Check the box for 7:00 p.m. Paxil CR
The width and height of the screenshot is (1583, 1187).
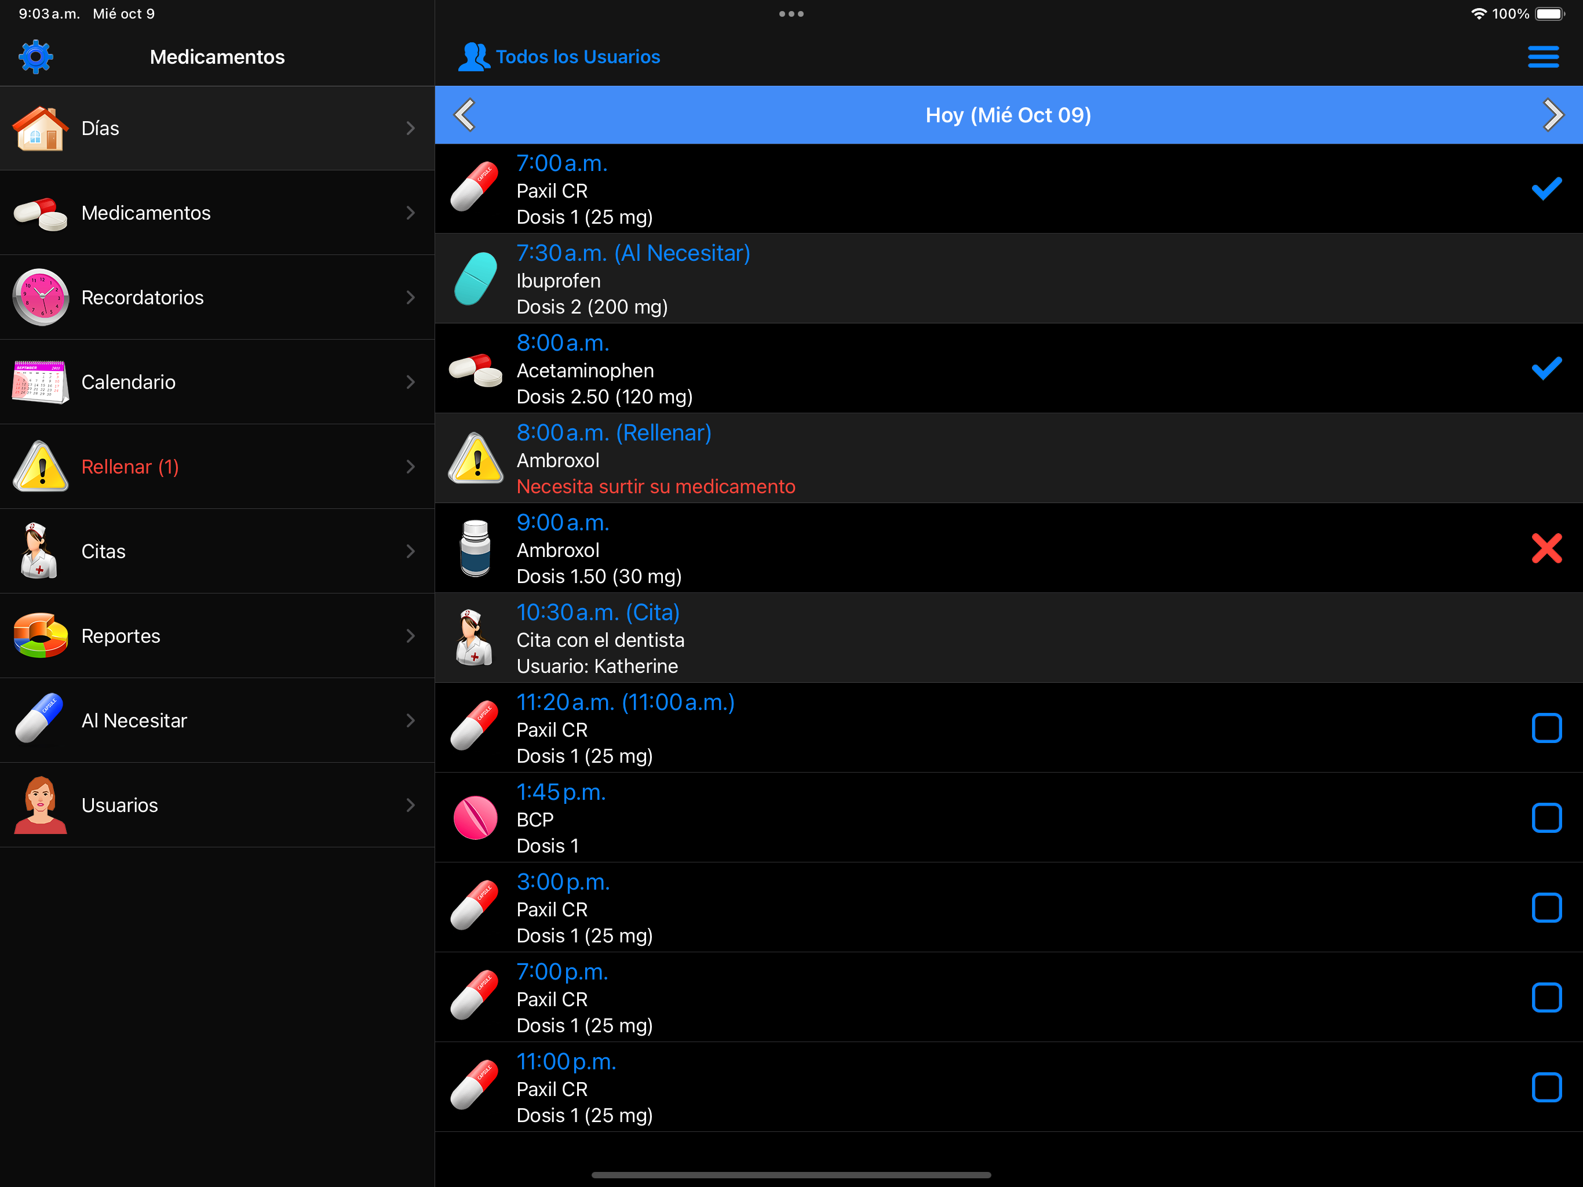(x=1546, y=997)
